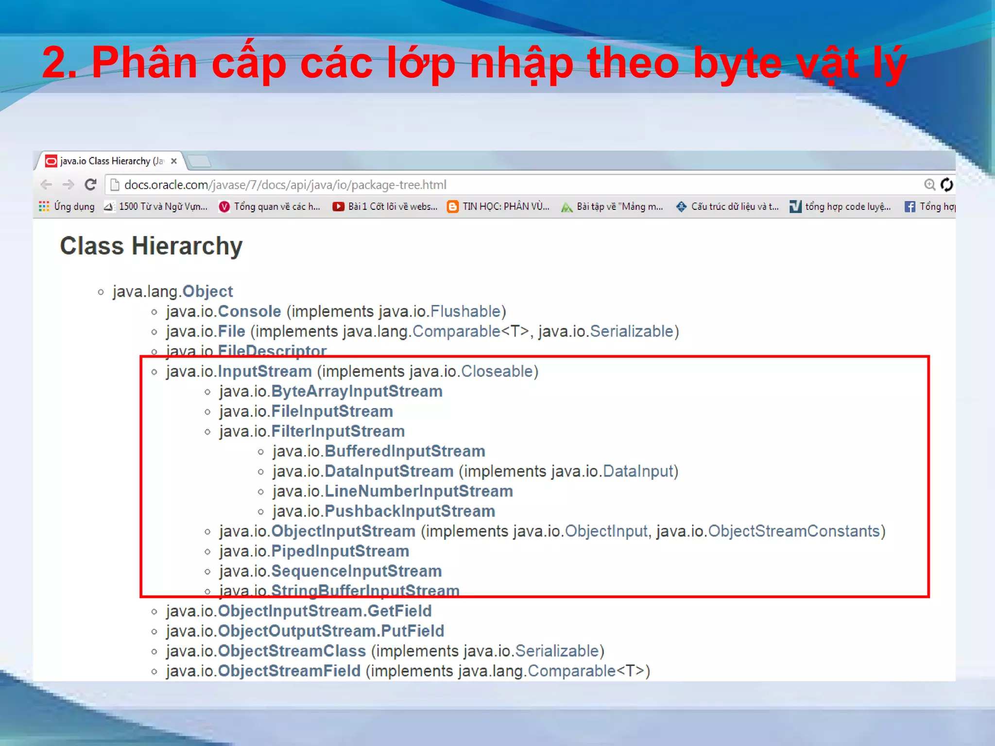
Task: Open the Console class link
Action: coord(249,311)
